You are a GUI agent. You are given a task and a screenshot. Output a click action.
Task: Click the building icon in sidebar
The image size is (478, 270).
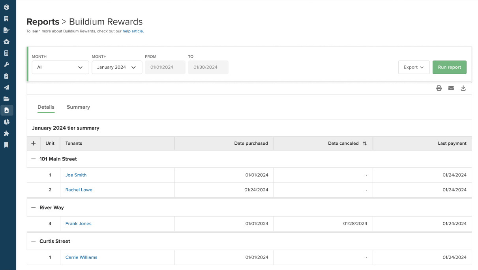tap(6, 19)
